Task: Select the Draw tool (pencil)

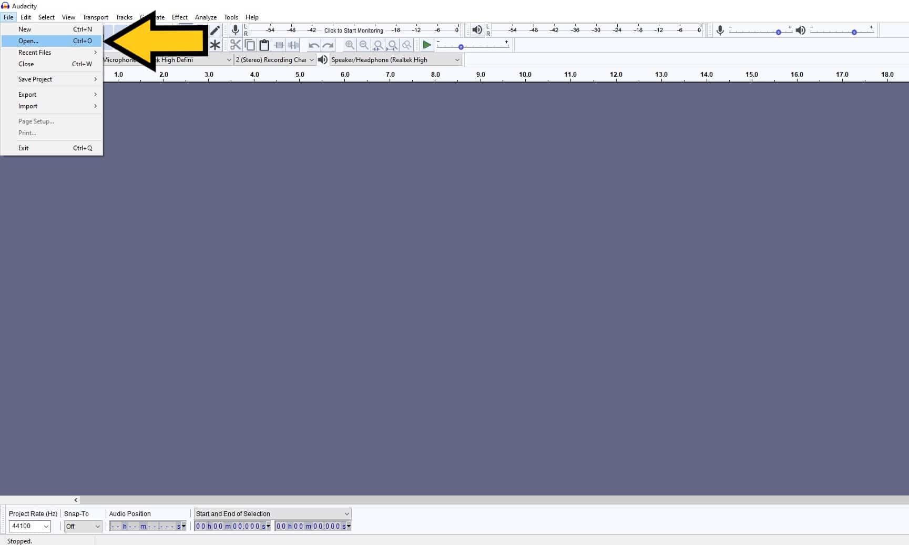Action: 215,30
